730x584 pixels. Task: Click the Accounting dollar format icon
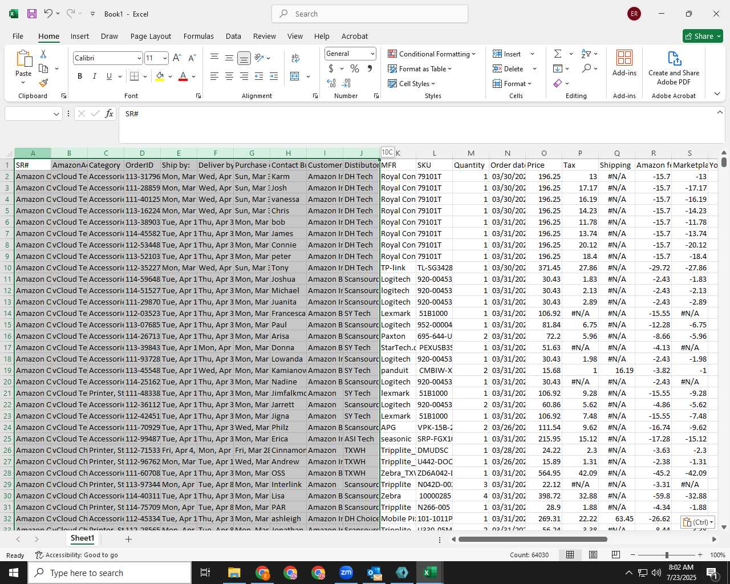coord(331,68)
